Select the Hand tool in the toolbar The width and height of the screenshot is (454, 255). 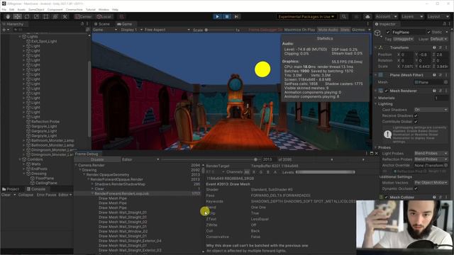click(8, 17)
